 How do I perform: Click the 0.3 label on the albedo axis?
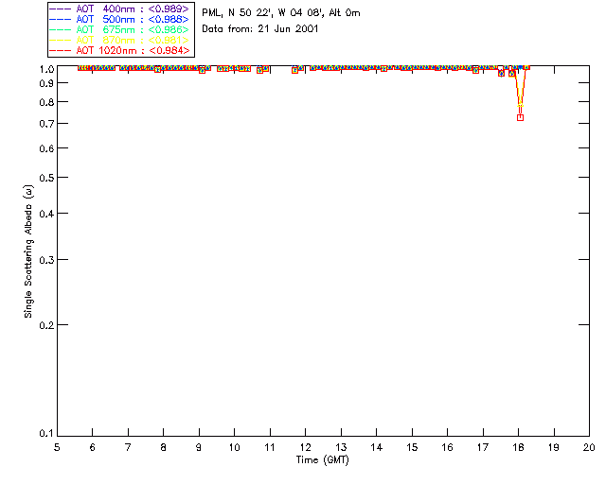click(46, 260)
